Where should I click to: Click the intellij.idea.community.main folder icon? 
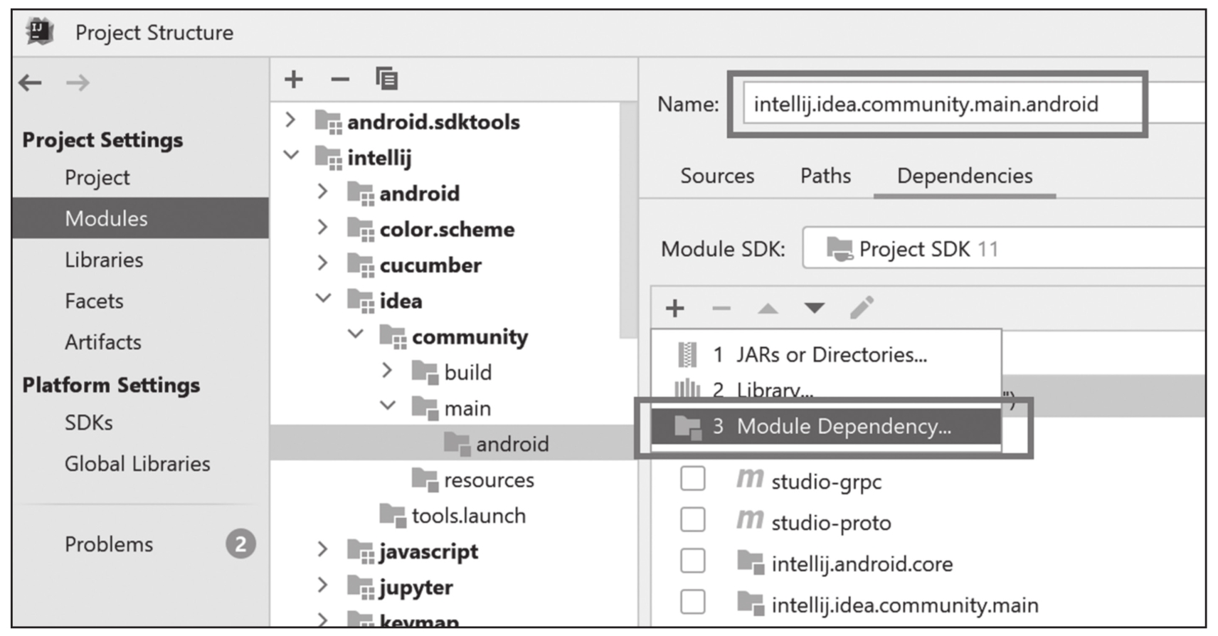(x=751, y=603)
